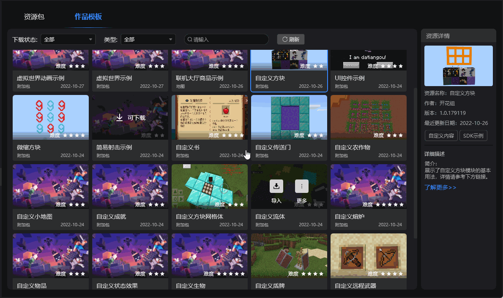Follow the 了解更多>> link

coord(440,187)
